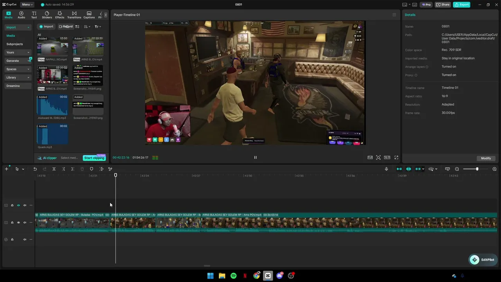501x282 pixels.
Task: Click Start clipping button
Action: tap(94, 158)
